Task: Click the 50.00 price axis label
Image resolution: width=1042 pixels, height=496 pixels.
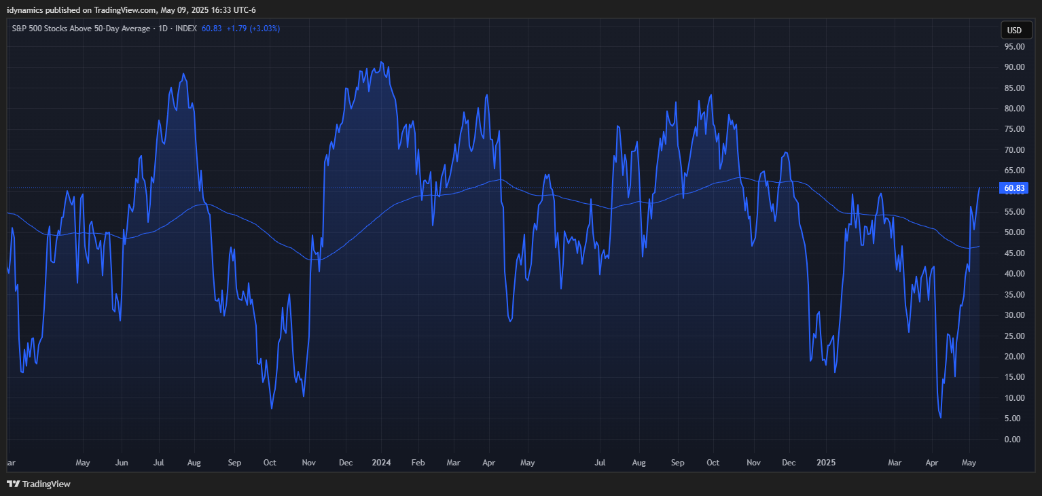Action: click(1014, 232)
